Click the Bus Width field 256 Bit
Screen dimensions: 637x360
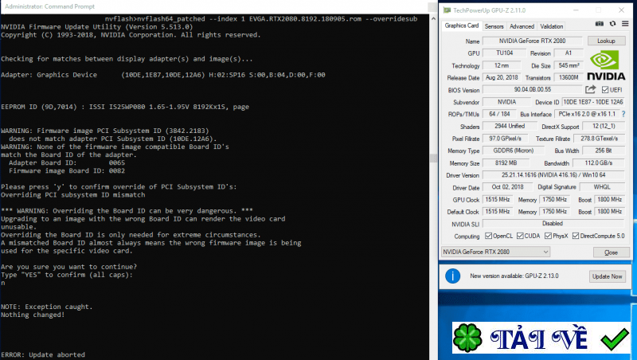(x=604, y=151)
